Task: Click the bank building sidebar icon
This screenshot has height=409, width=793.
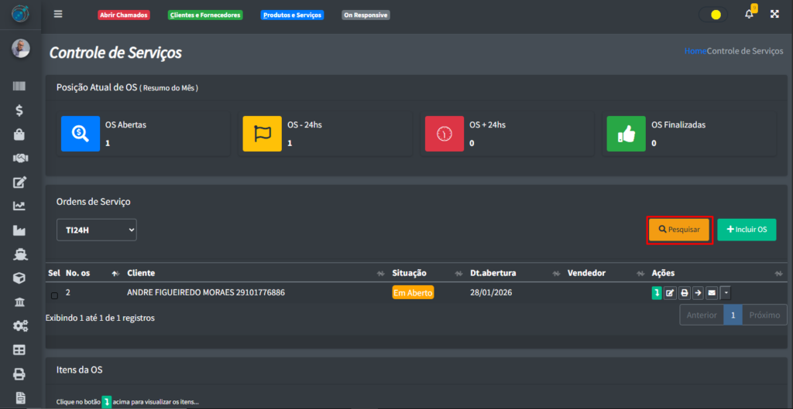Action: 20,302
